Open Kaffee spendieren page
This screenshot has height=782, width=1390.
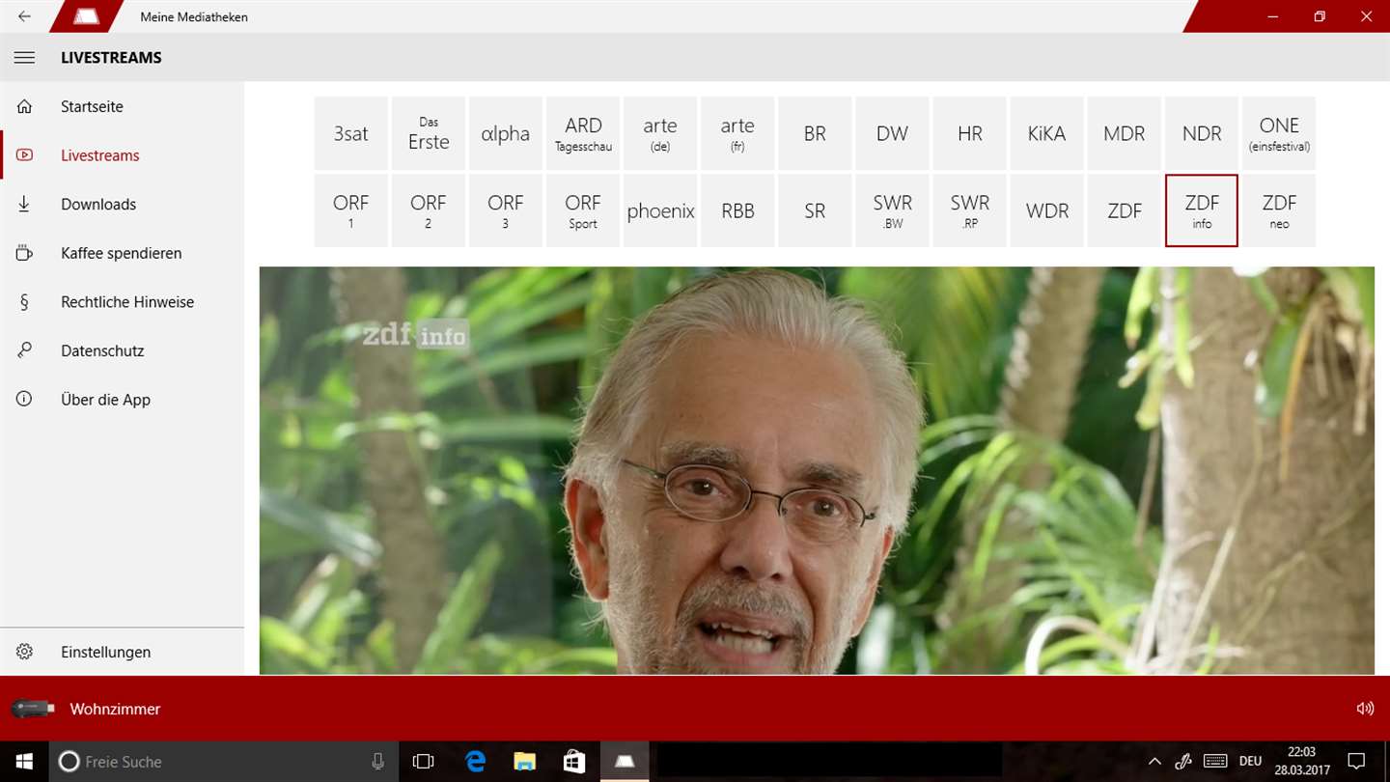[121, 253]
